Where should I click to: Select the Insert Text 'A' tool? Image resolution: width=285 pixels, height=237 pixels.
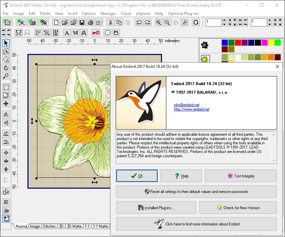coord(67,33)
